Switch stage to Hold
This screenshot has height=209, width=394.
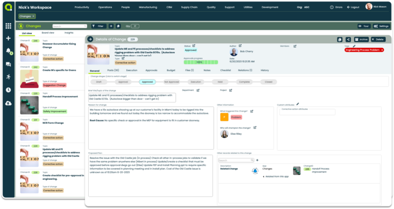coord(220,82)
